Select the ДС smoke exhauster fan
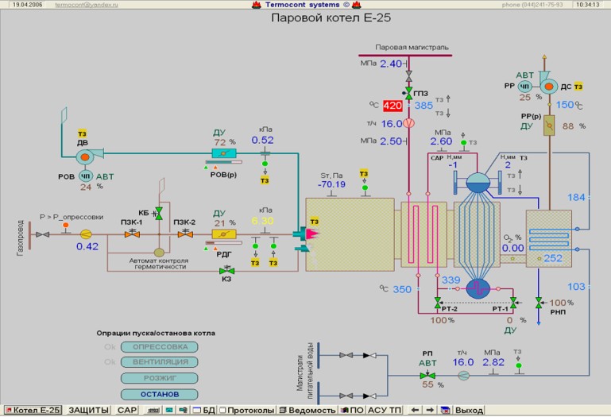611x417 pixels. (x=547, y=85)
